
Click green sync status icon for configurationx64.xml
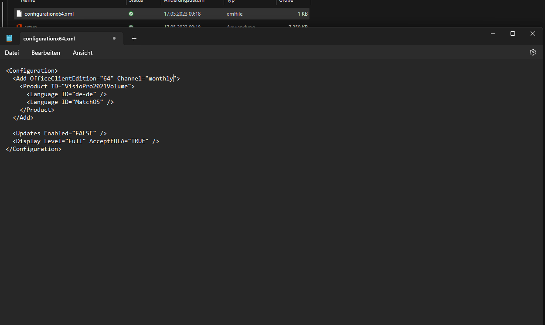[x=131, y=14]
